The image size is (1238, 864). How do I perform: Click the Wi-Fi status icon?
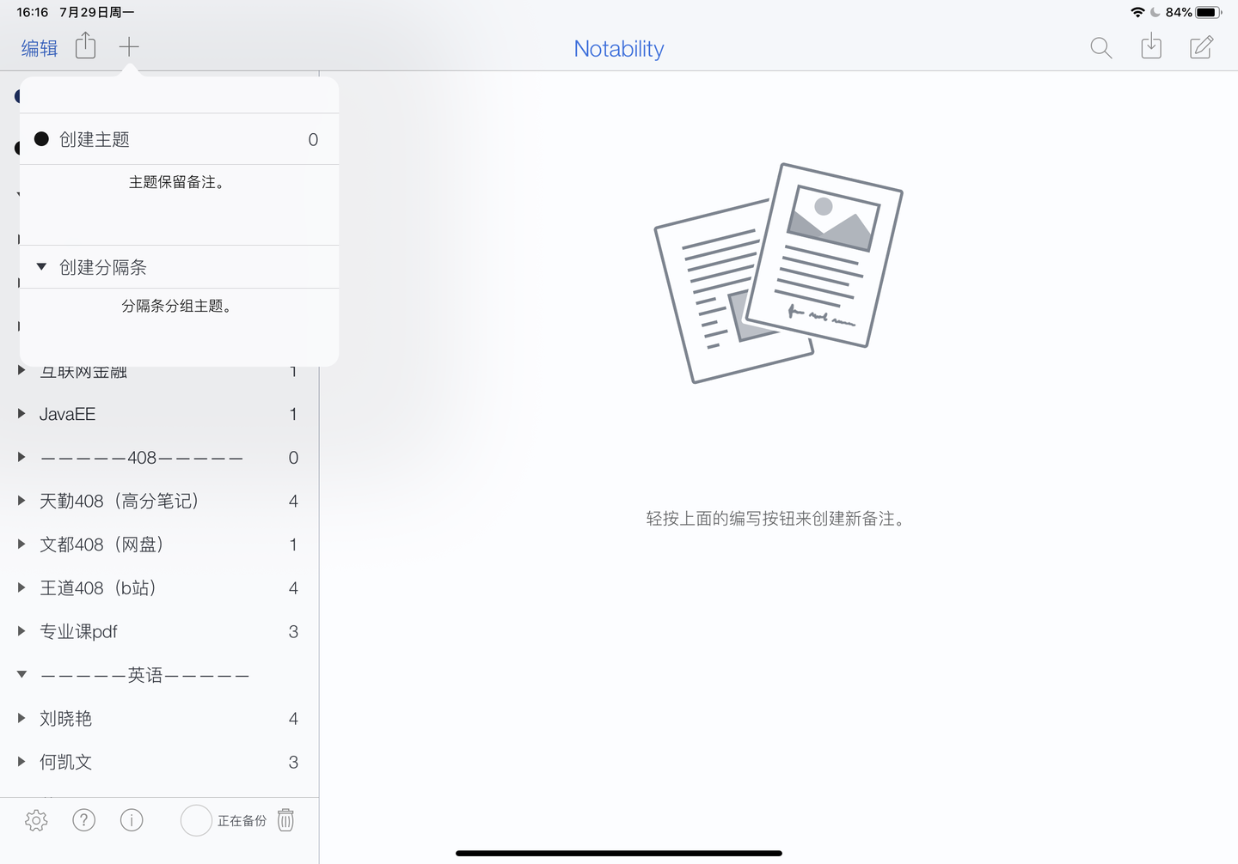(1137, 12)
